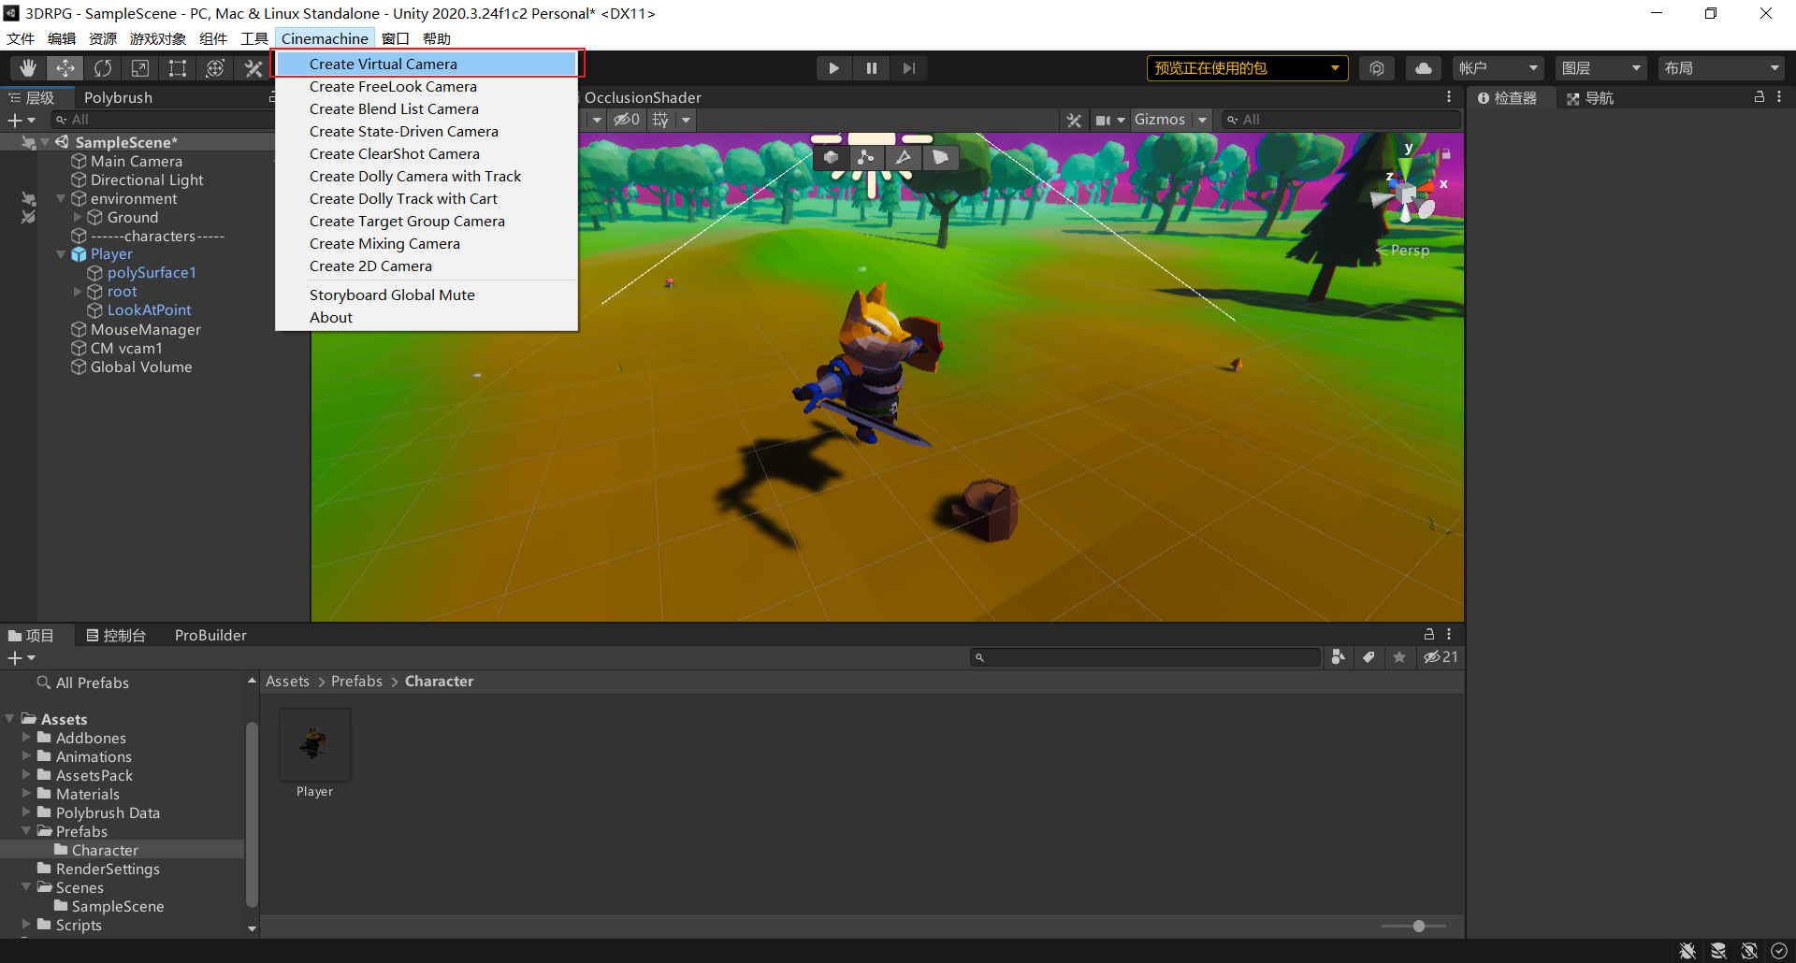Activate the Rect Transform tool
Screen dimensions: 1796x963
178,67
